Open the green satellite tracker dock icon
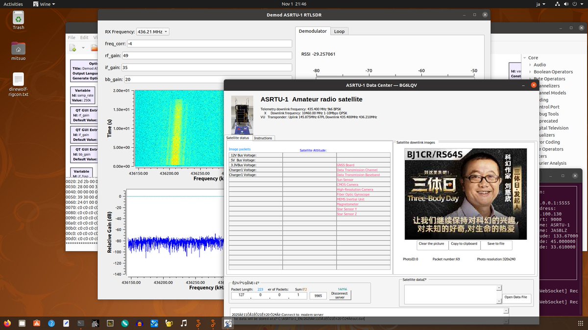Screen dimensions: 588x330 point(125,323)
